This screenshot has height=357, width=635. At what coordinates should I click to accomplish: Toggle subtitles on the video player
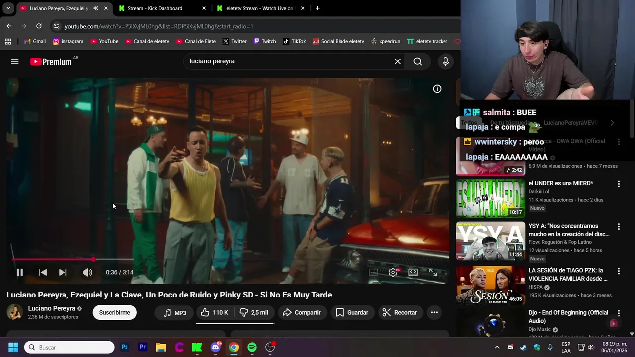coord(373,272)
